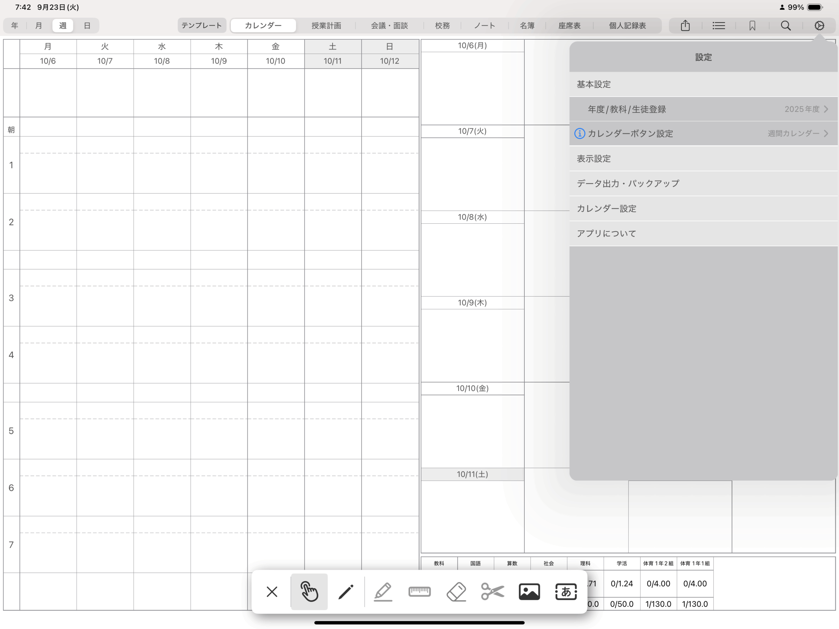
Task: Pick the ruler tool
Action: click(419, 591)
